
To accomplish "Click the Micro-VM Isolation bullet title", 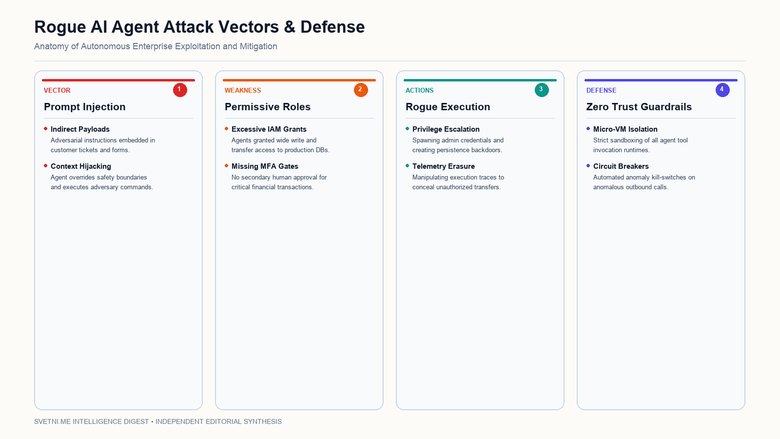I will (x=625, y=129).
